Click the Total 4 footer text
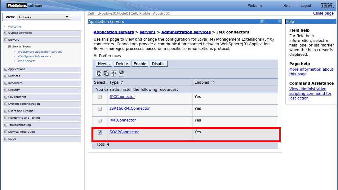The height and width of the screenshot is (190, 338). tap(102, 144)
